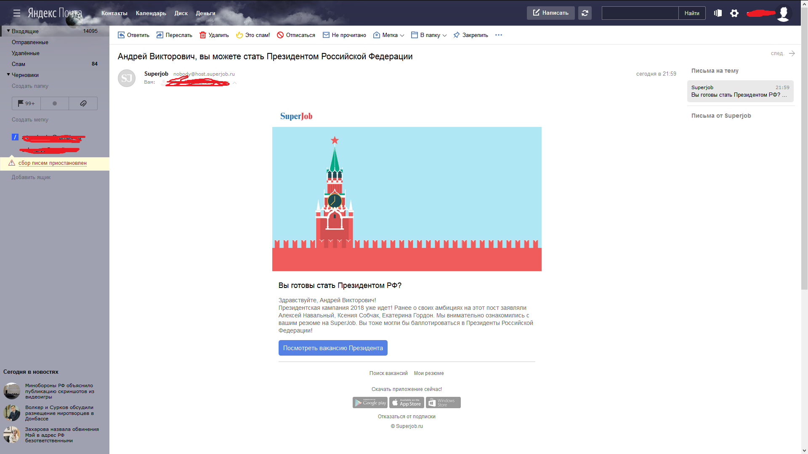The image size is (808, 454).
Task: Expand the Метка dropdown
Action: coord(389,35)
